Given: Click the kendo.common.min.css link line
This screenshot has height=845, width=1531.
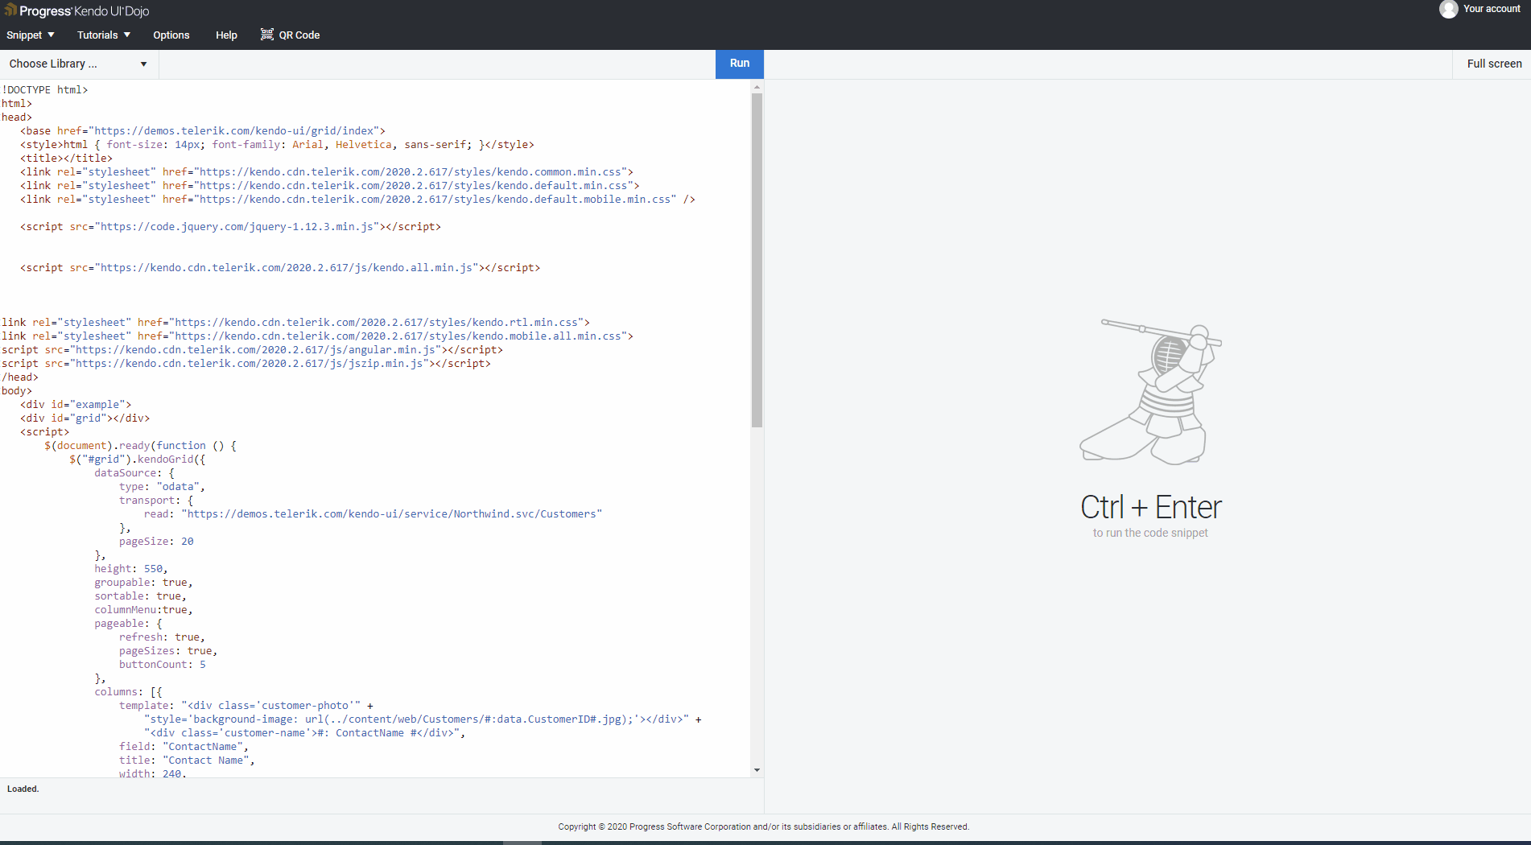Looking at the screenshot, I should 327,172.
